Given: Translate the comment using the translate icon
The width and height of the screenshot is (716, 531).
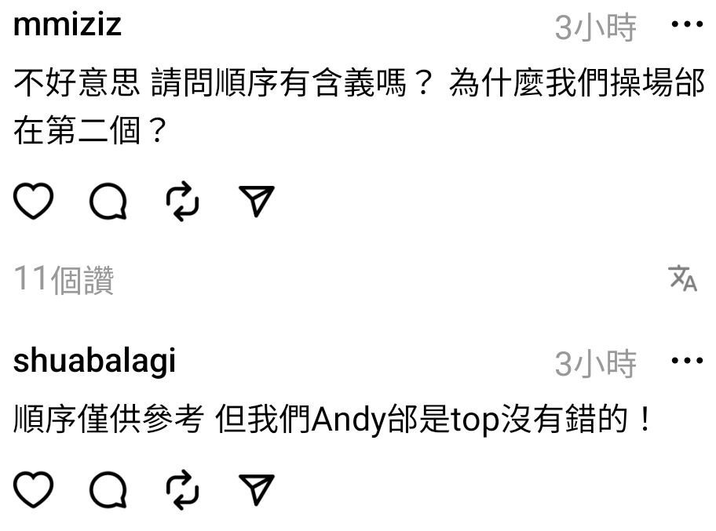Looking at the screenshot, I should 683,278.
